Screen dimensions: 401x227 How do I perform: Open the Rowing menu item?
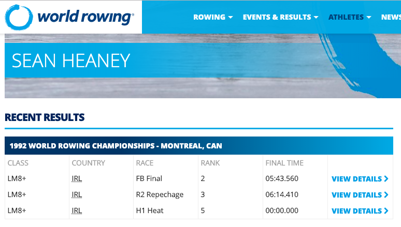[x=209, y=17]
